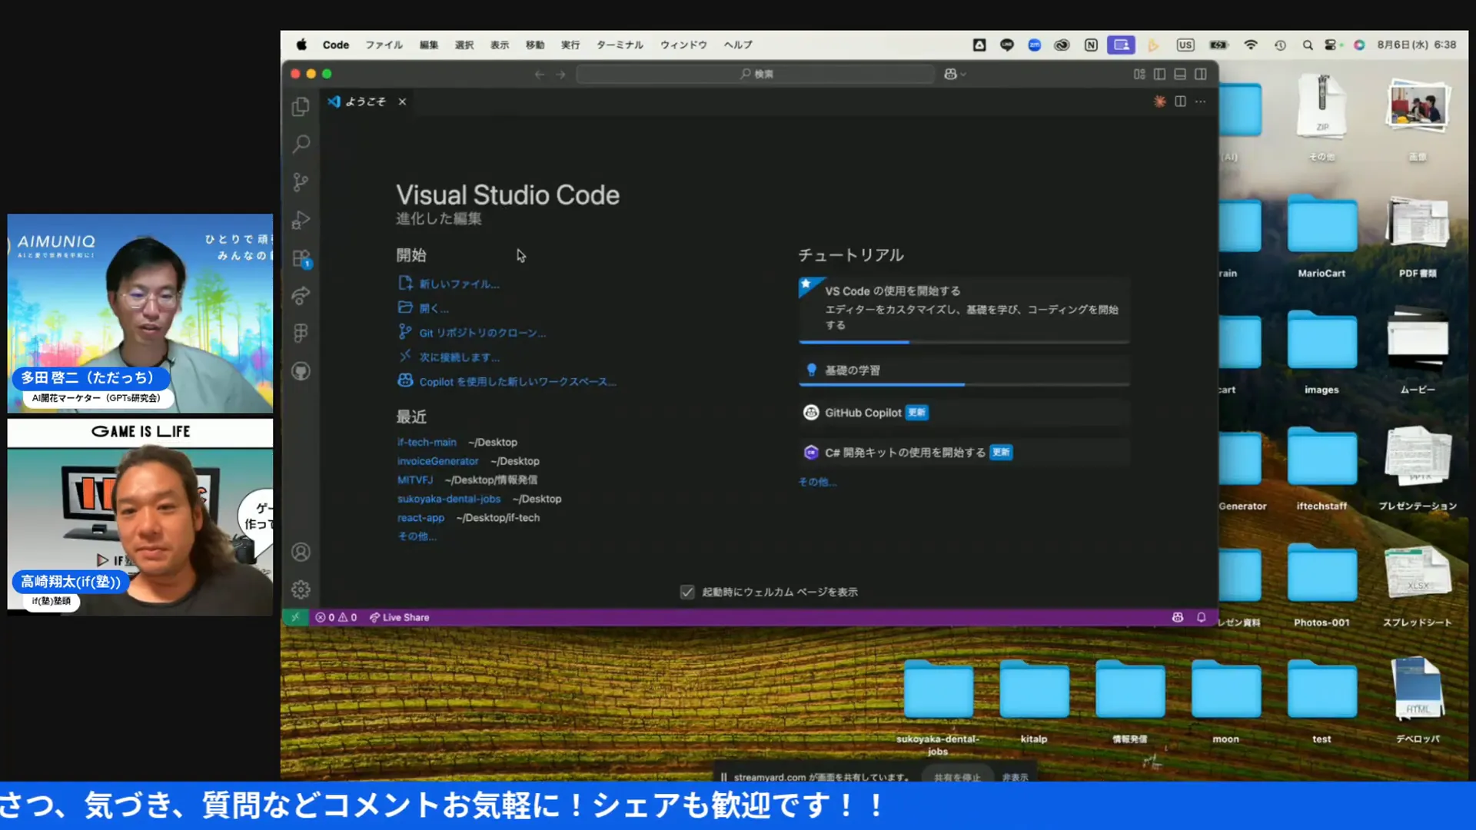Click the orange Claude icon in editor toolbar
Screen dimensions: 1476x830
pyautogui.click(x=1159, y=101)
